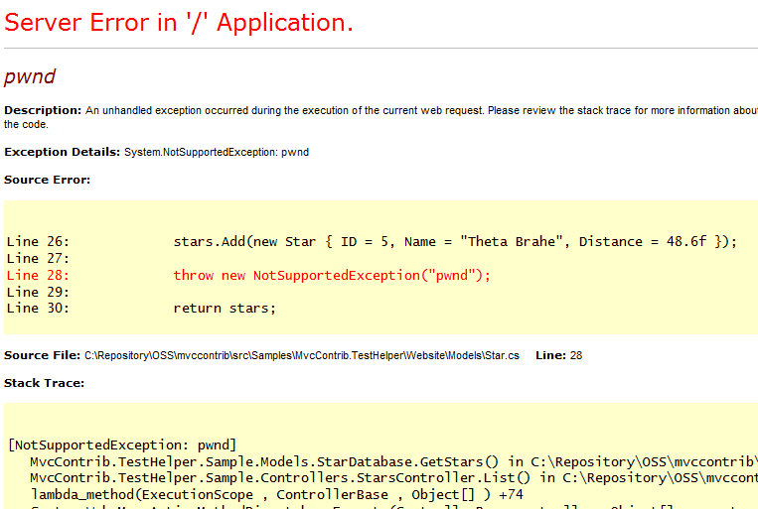This screenshot has height=509, width=758.
Task: Click the 'Exception Details:' label
Action: tap(62, 152)
